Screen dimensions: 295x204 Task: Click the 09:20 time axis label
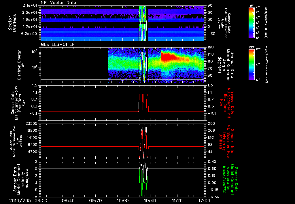96,201
